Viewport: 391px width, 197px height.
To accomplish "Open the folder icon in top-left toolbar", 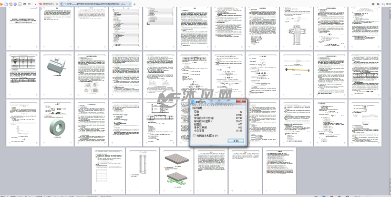I will (x=2, y=3).
